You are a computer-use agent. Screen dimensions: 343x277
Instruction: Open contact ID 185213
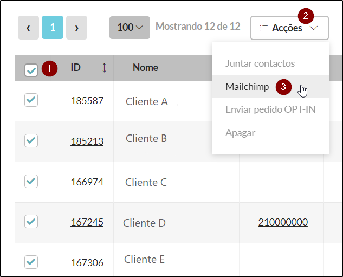87,141
